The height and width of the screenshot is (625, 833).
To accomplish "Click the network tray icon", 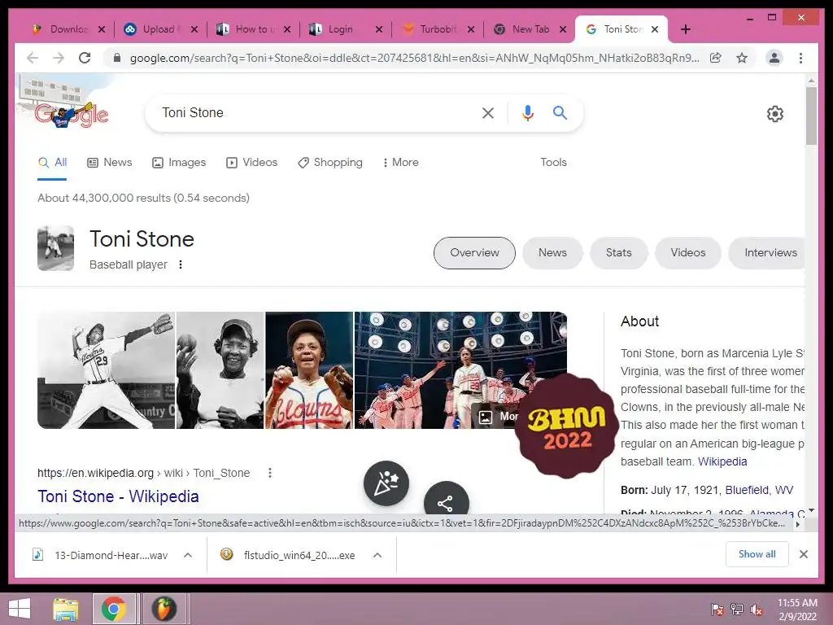I will tap(736, 610).
